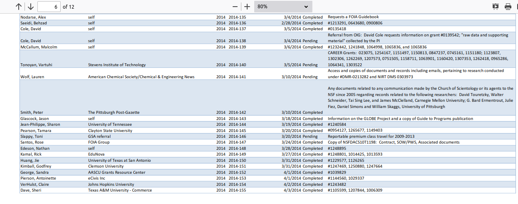Go to the previous page with up arrow
Image resolution: width=518 pixels, height=204 pixels.
coord(19,7)
